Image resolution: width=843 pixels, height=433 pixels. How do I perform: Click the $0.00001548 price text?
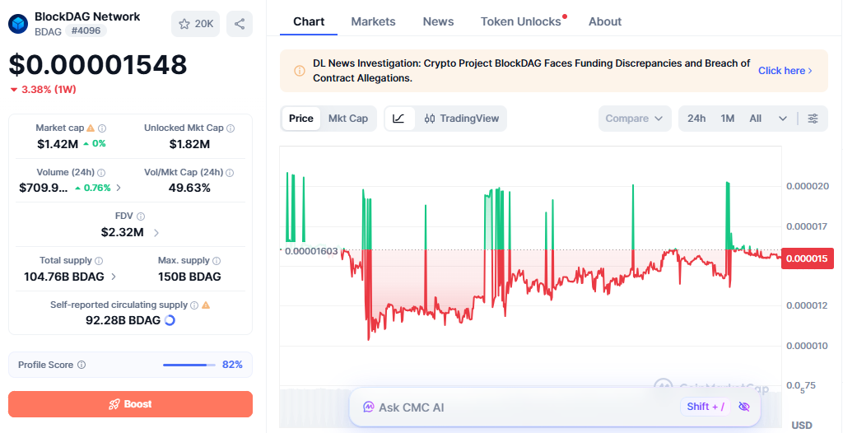[98, 64]
